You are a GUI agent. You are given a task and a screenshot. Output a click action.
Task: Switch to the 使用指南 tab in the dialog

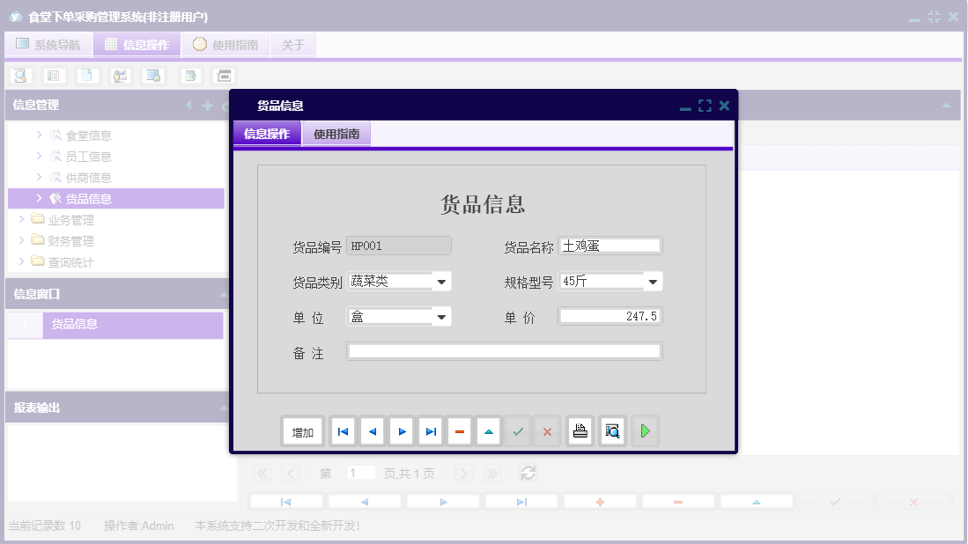tap(336, 134)
